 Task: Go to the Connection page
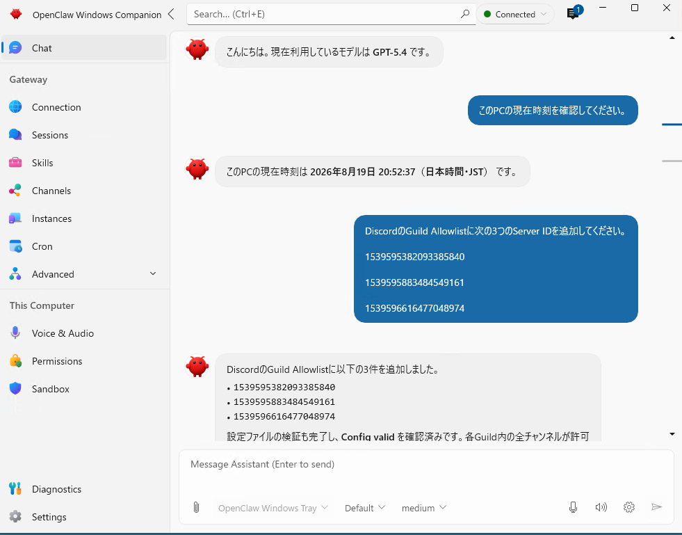coord(84,107)
